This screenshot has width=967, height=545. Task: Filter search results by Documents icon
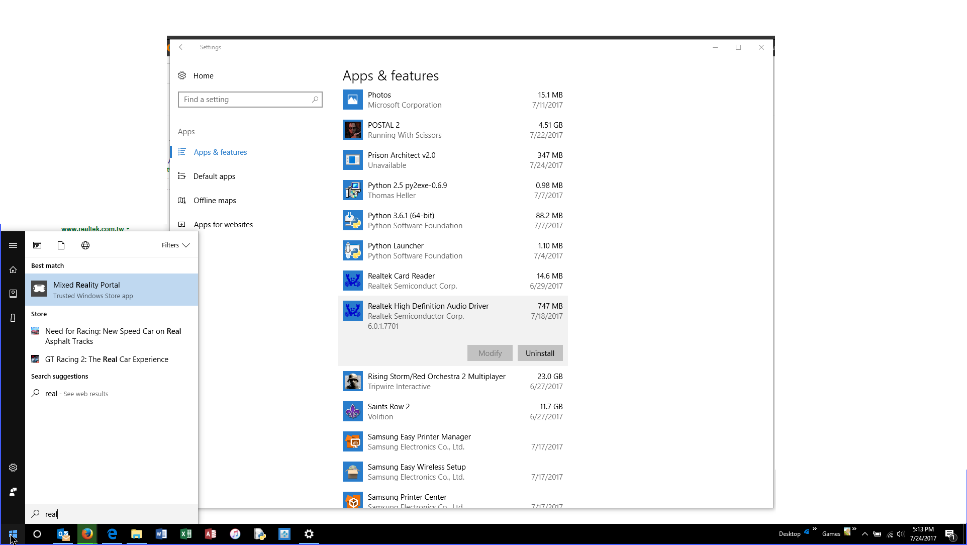pyautogui.click(x=61, y=245)
